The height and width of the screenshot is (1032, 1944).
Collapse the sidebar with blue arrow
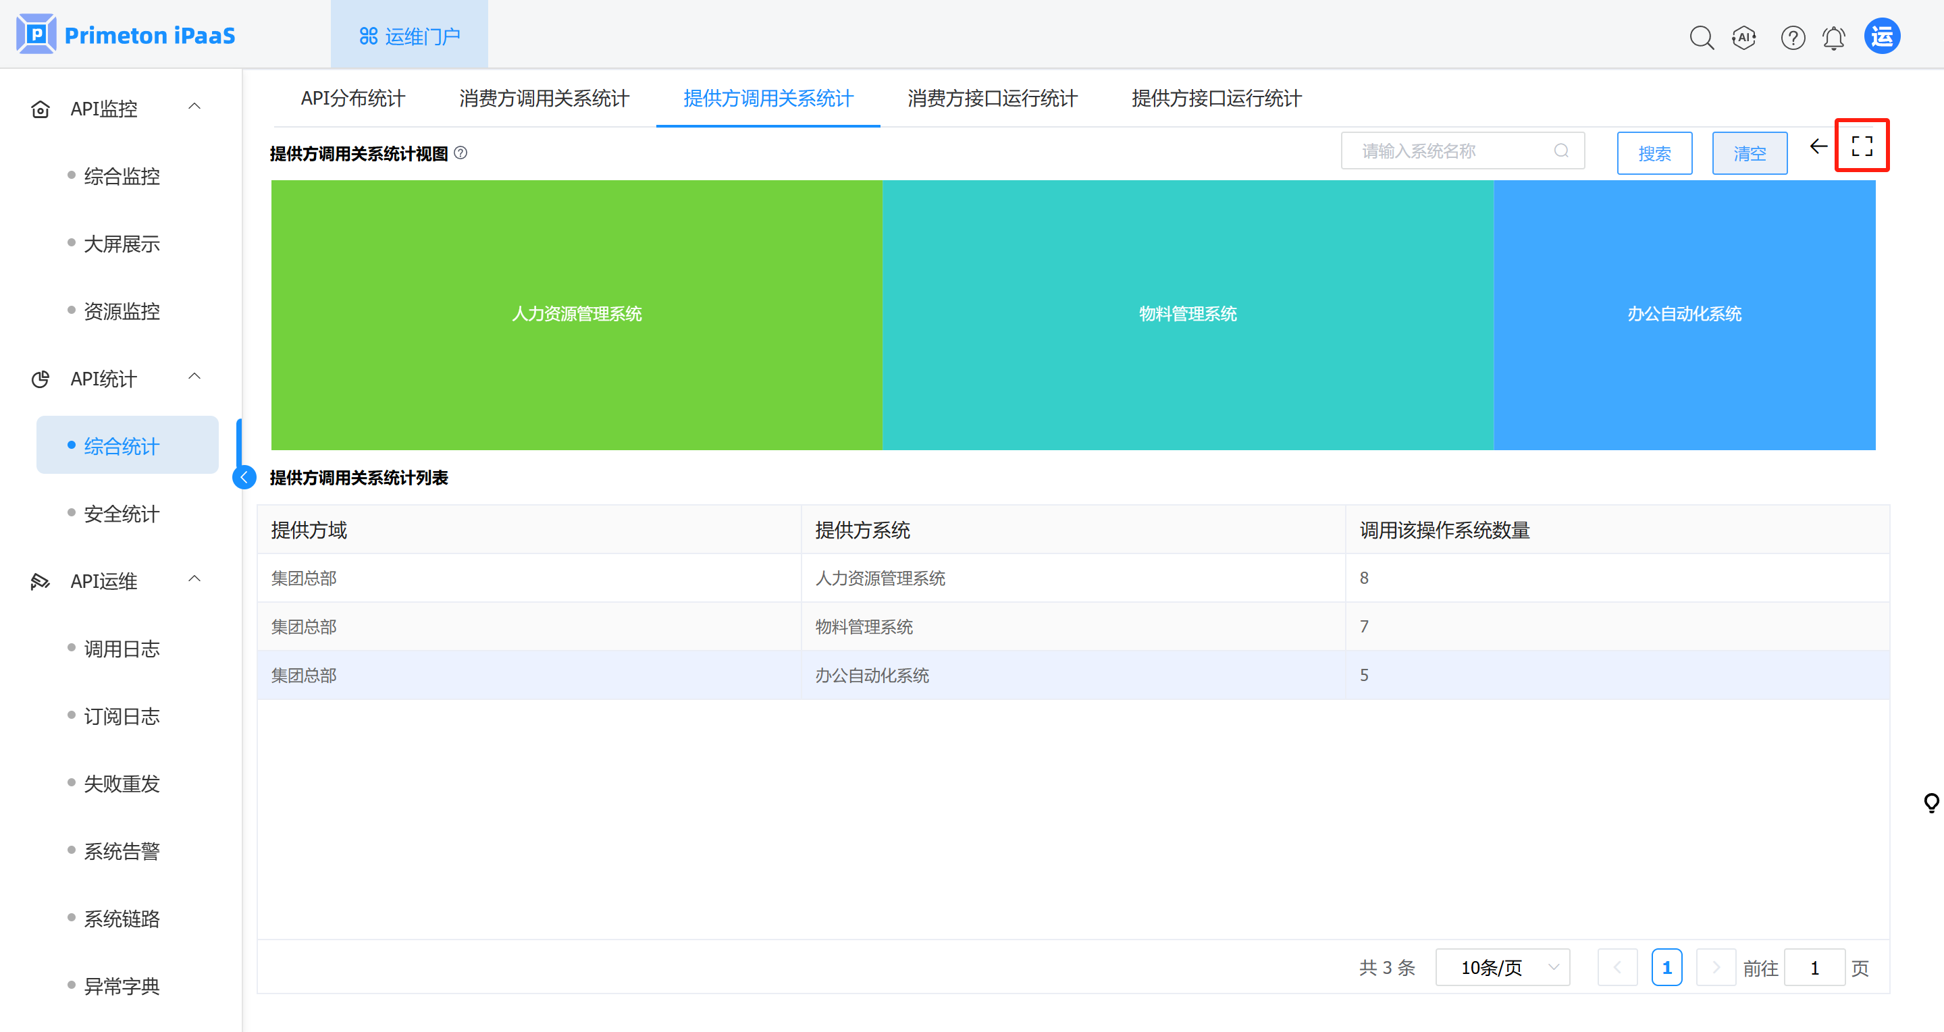point(244,477)
